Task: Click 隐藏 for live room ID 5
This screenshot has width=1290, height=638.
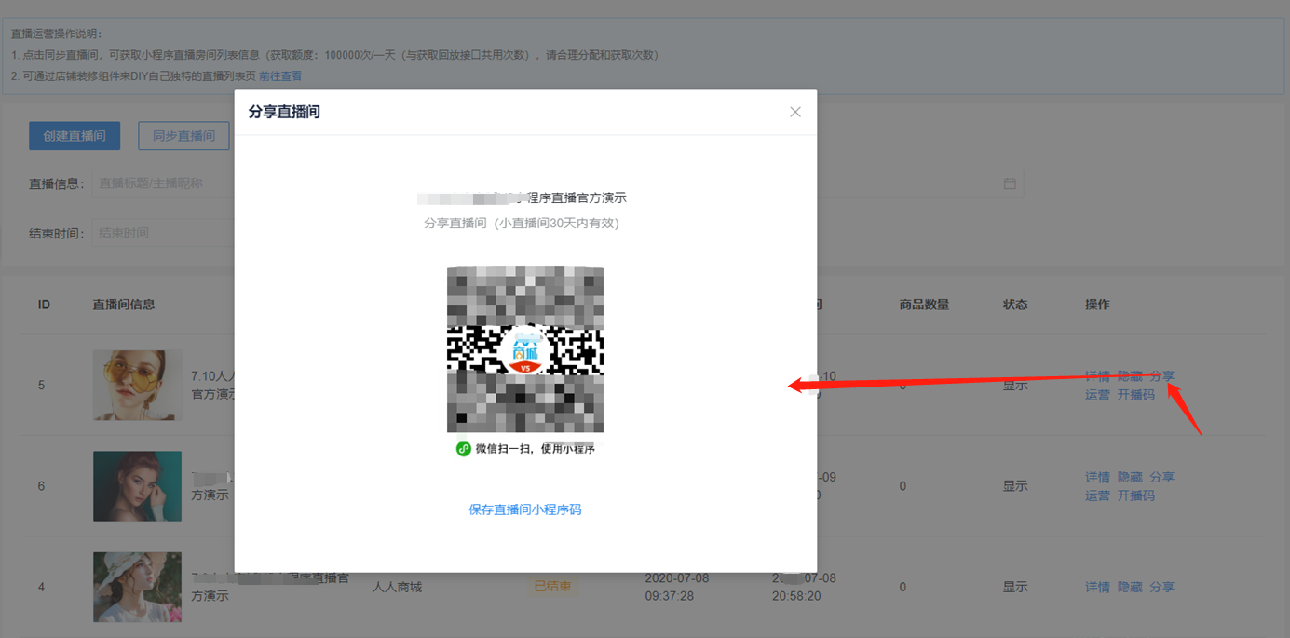Action: click(x=1130, y=376)
